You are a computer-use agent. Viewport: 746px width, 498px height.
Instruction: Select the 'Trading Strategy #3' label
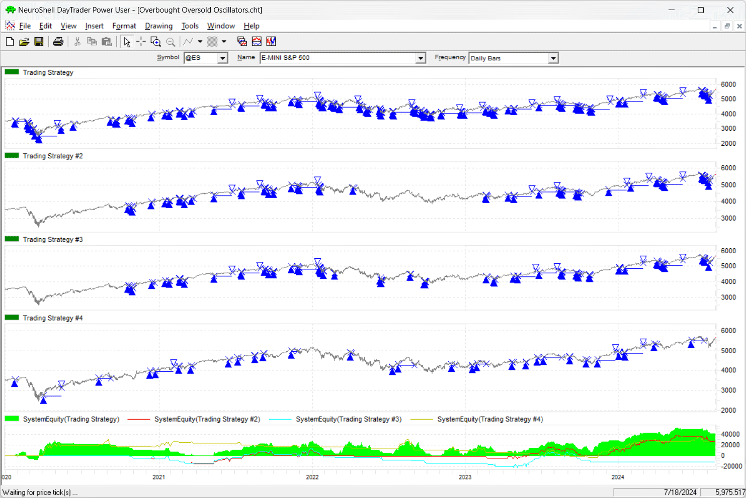pos(53,239)
